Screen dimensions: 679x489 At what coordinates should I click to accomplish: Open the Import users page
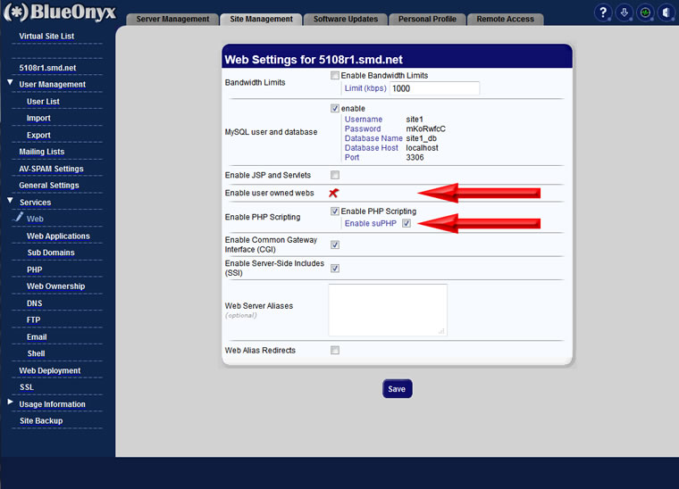click(38, 118)
